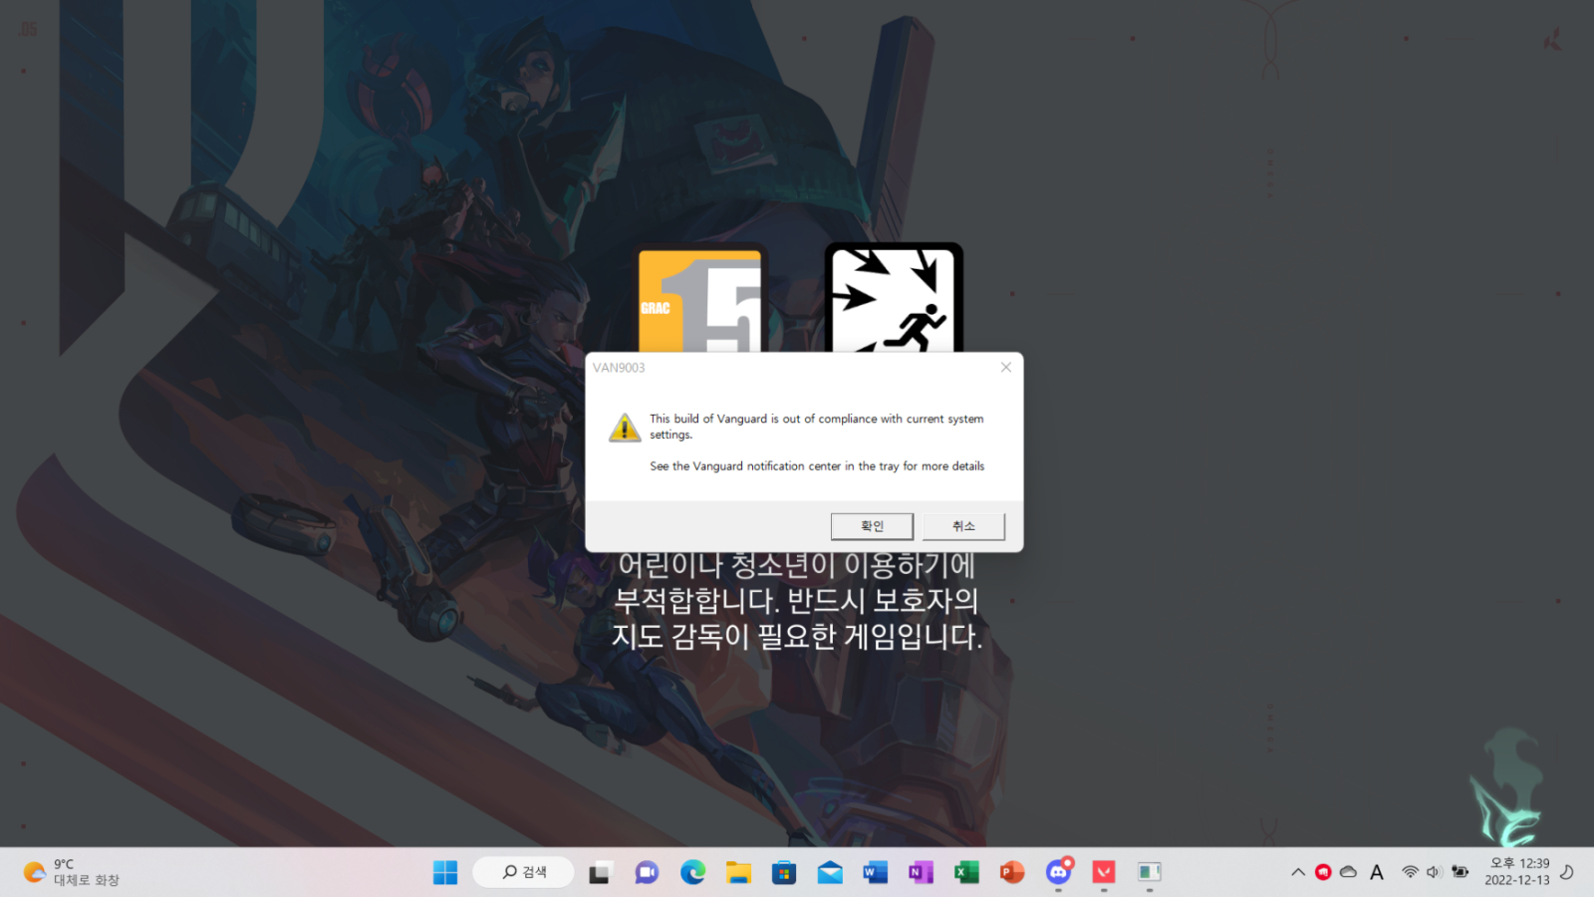Open the Riot Client from the taskbar
Viewport: 1594px width, 897px height.
tap(1102, 872)
